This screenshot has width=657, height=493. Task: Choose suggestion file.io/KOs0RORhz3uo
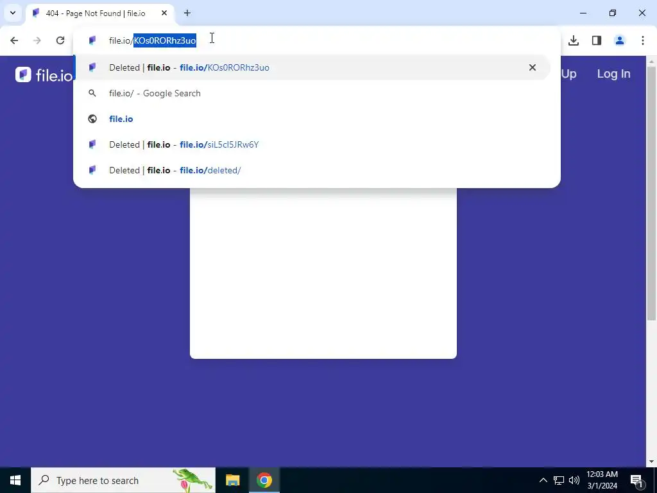(311, 67)
